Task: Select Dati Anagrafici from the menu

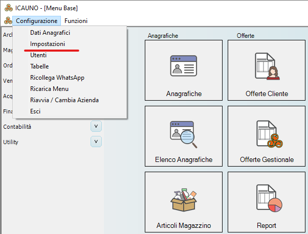Action: tap(50, 33)
